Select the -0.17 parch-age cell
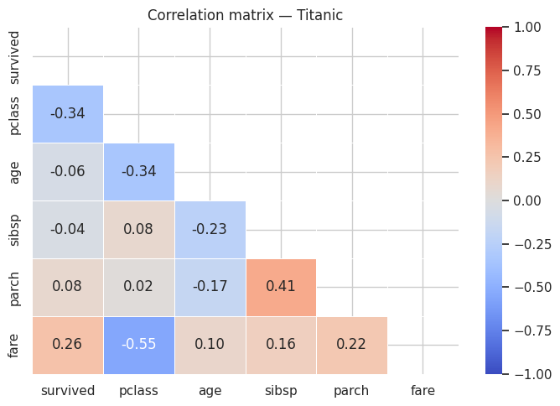This screenshot has width=560, height=406. coord(210,288)
